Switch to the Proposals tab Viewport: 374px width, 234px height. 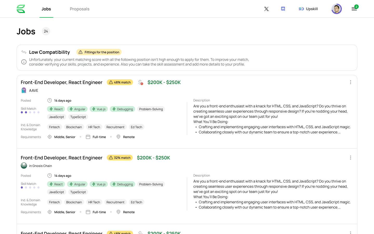coord(79,9)
